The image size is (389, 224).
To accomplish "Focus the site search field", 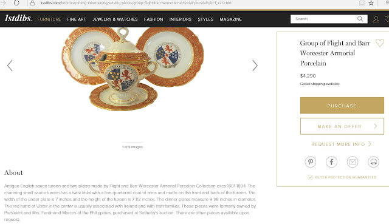I will (324, 19).
